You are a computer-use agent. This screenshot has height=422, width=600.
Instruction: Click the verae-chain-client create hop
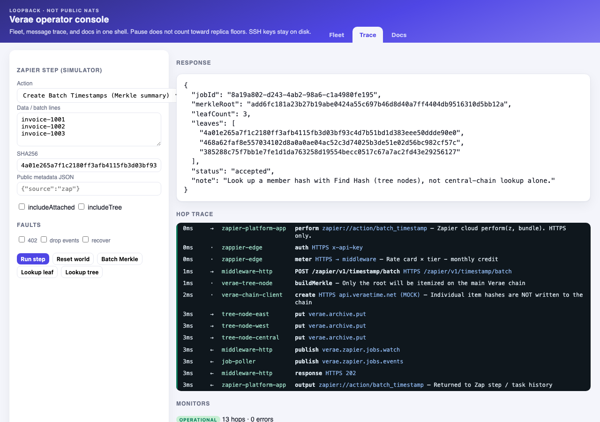(x=383, y=298)
